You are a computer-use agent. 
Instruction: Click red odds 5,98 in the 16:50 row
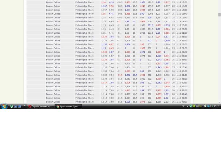pos(111,6)
